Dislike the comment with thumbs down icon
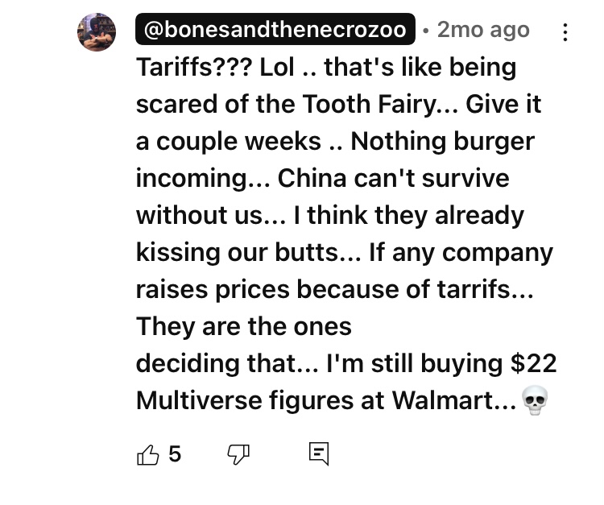 238,454
